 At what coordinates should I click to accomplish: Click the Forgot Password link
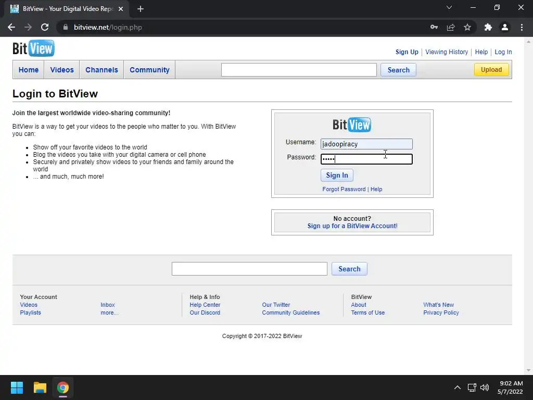pyautogui.click(x=344, y=189)
